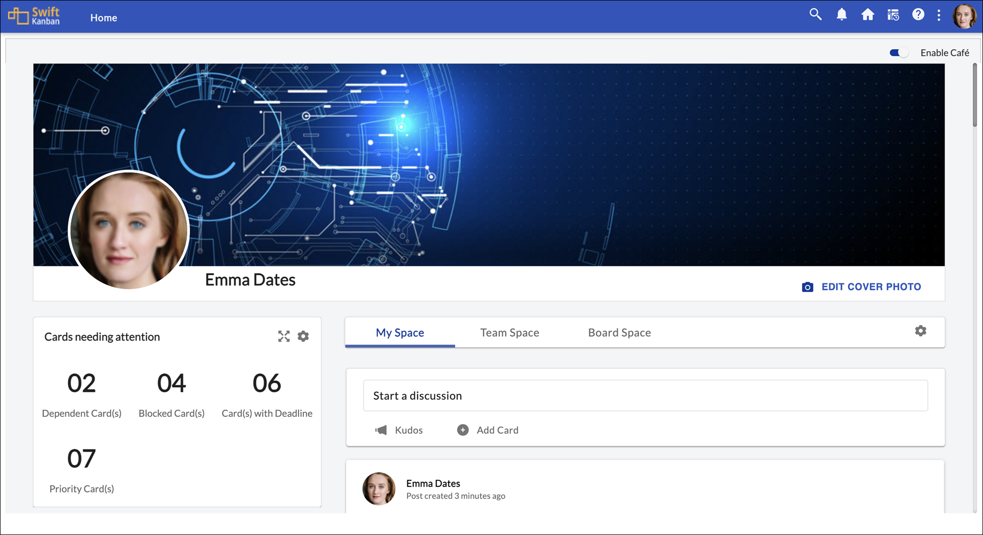The width and height of the screenshot is (983, 535).
Task: Open help question mark icon
Action: point(918,15)
